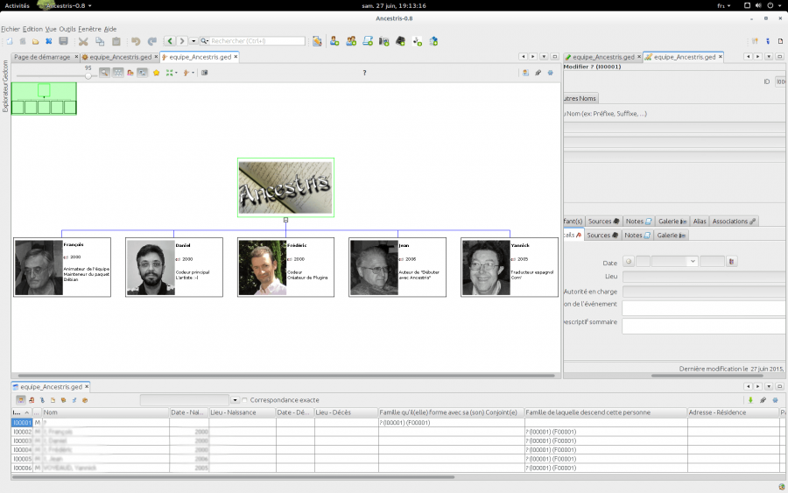Add a new family icon

[351, 41]
